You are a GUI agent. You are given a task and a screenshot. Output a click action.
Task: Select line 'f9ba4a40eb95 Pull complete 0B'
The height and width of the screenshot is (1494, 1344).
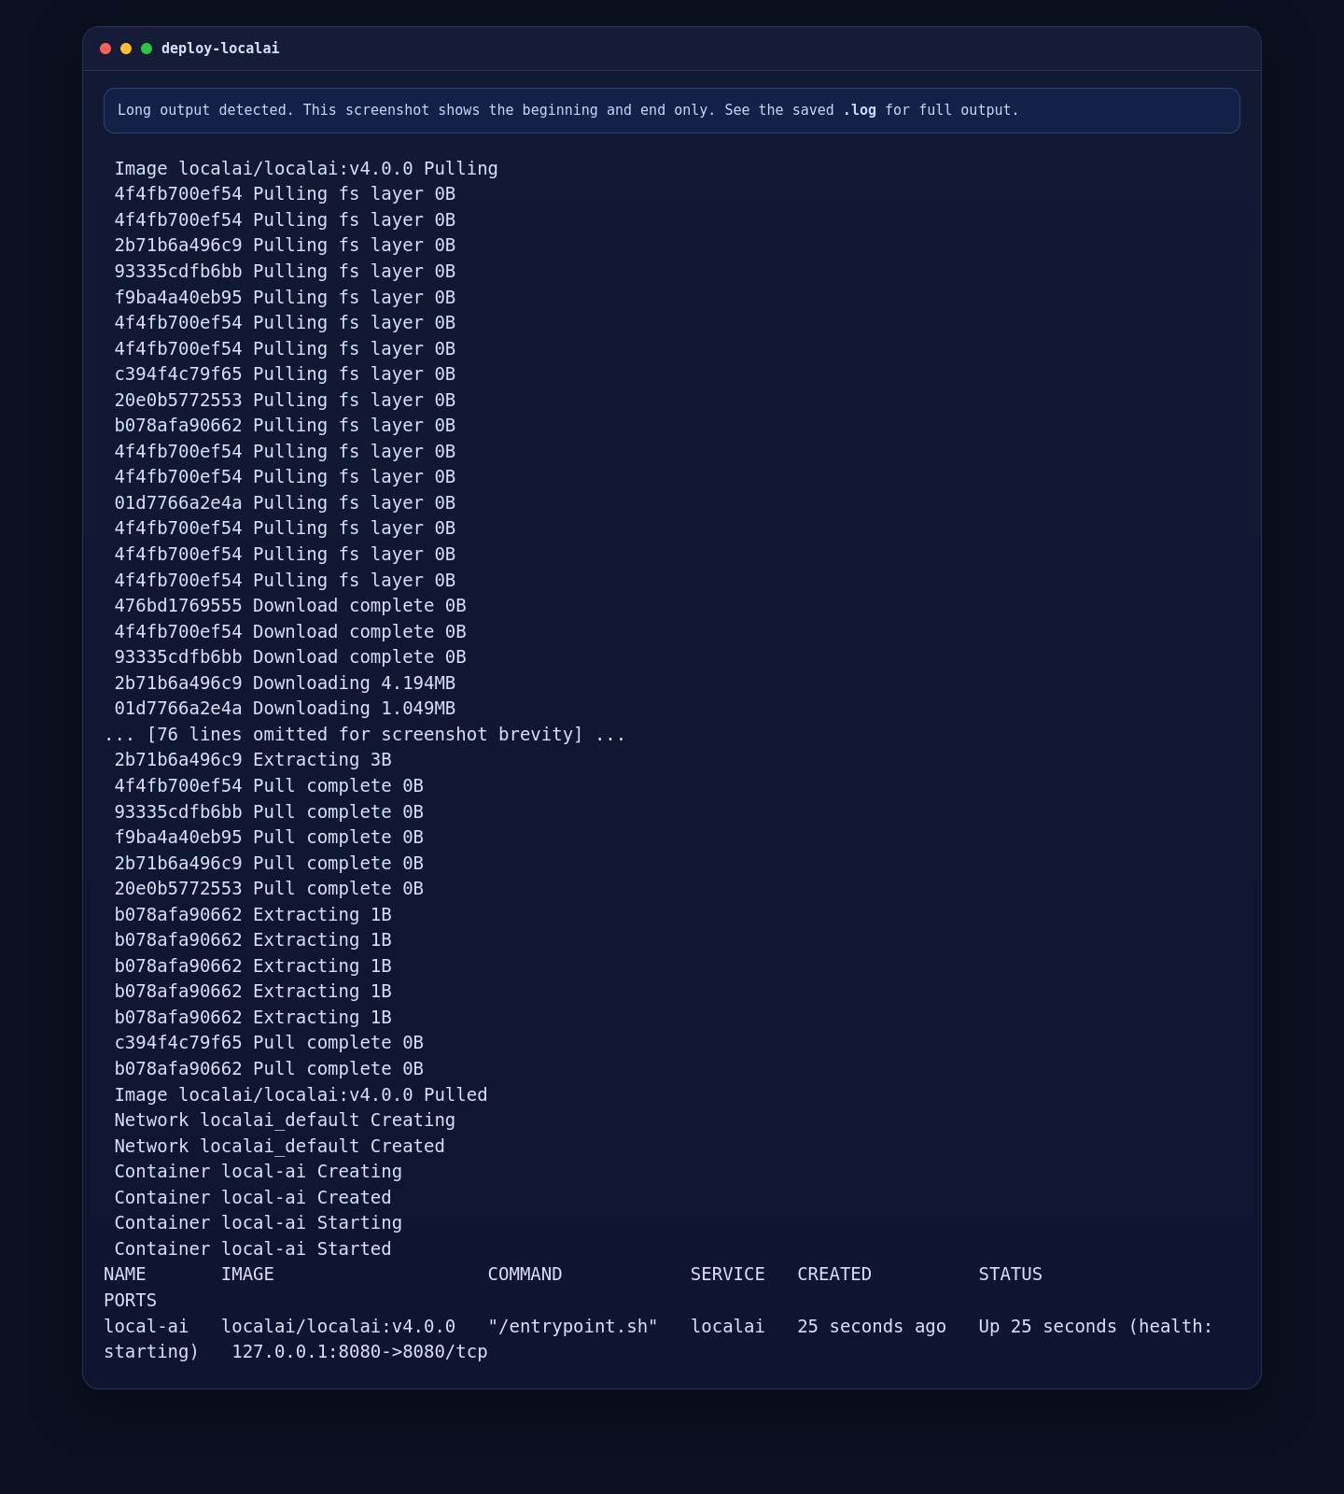269,838
